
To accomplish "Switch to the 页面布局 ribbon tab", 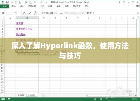I will click(x=32, y=6).
